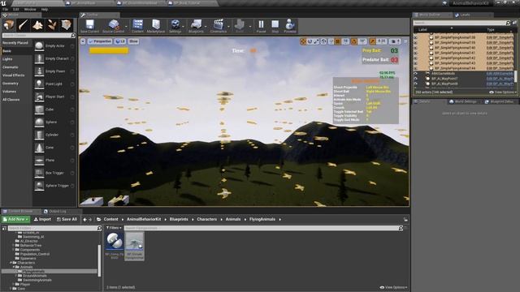This screenshot has height=292, width=520.
Task: Place the Empty Actor item
Action: point(54,46)
